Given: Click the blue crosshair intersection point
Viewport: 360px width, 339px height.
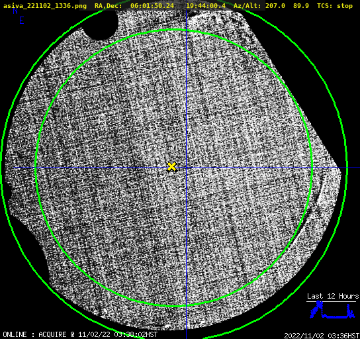Looking at the screenshot, I should [x=186, y=168].
